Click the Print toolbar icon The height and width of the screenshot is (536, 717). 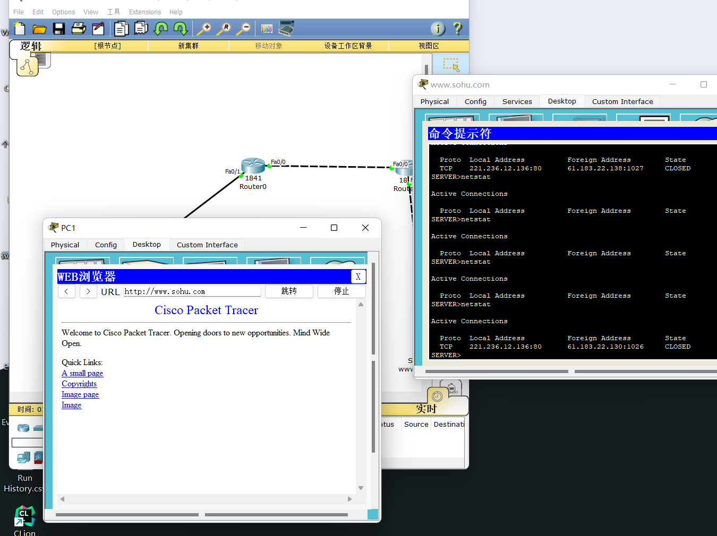pos(79,29)
